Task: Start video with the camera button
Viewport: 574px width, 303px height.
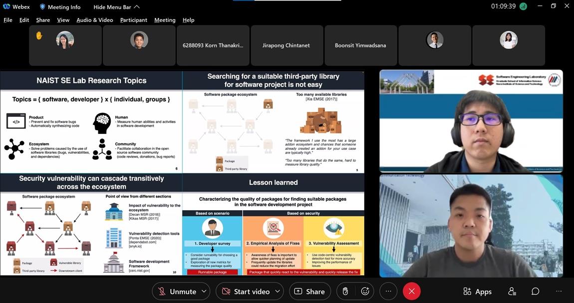Action: click(246, 292)
